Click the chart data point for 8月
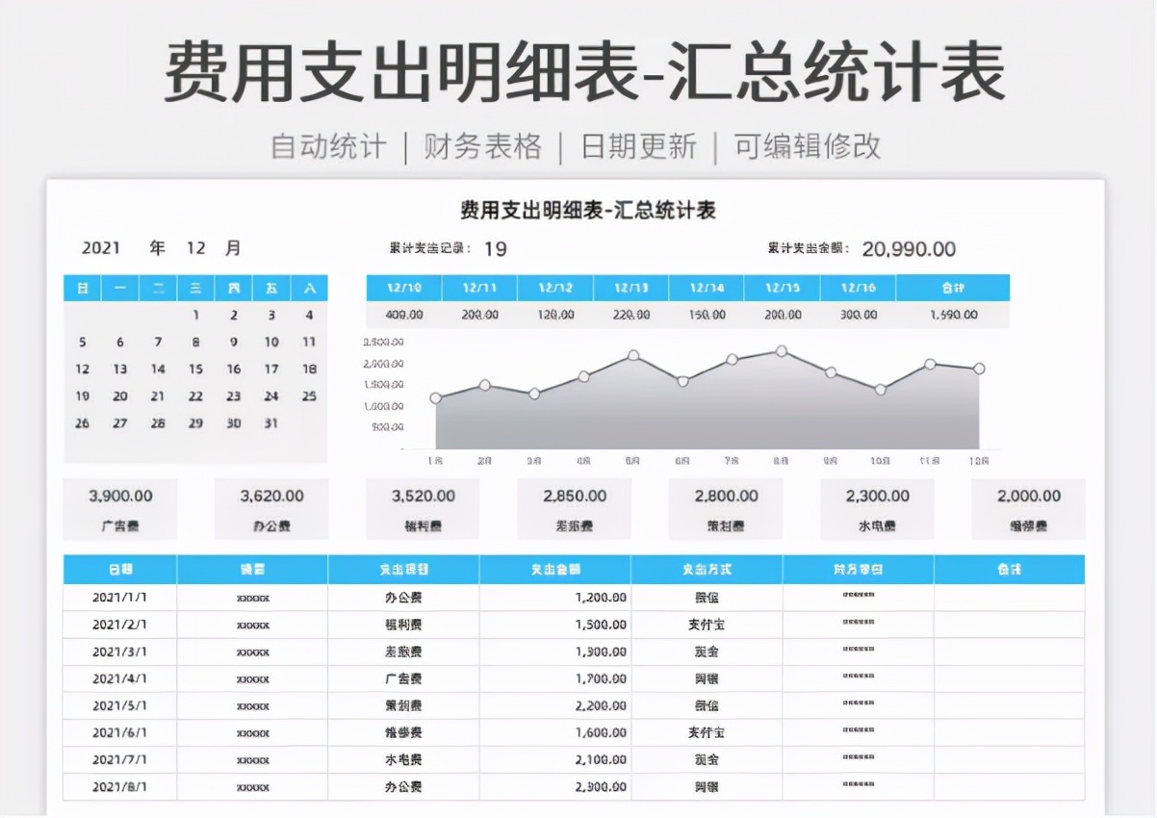The image size is (1157, 818). (782, 351)
